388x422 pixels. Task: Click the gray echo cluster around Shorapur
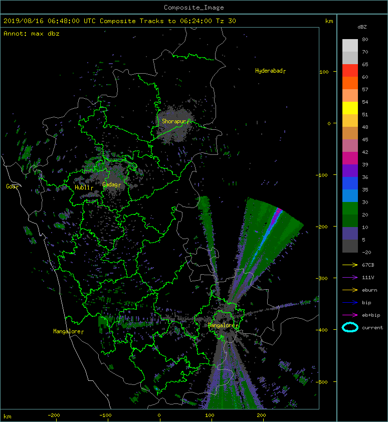173,124
